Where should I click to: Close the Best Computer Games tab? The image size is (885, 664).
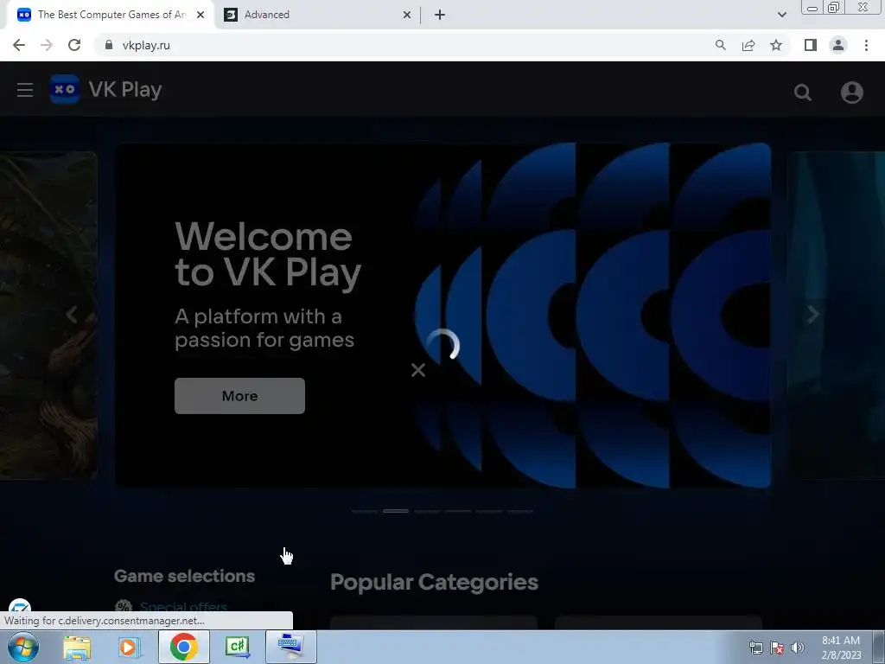point(201,16)
